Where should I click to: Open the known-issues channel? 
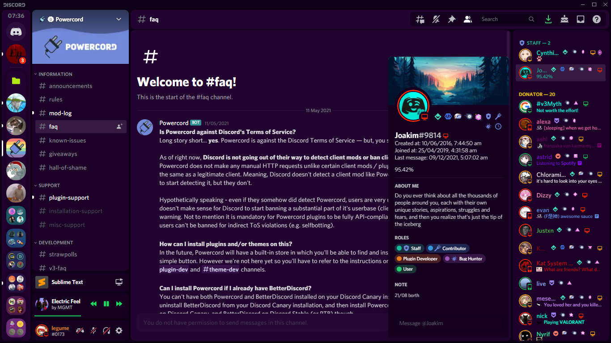point(81,140)
